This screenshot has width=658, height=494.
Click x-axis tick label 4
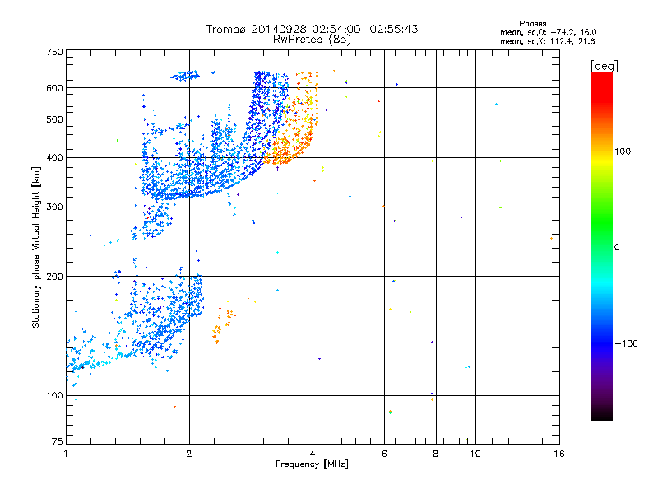click(313, 454)
